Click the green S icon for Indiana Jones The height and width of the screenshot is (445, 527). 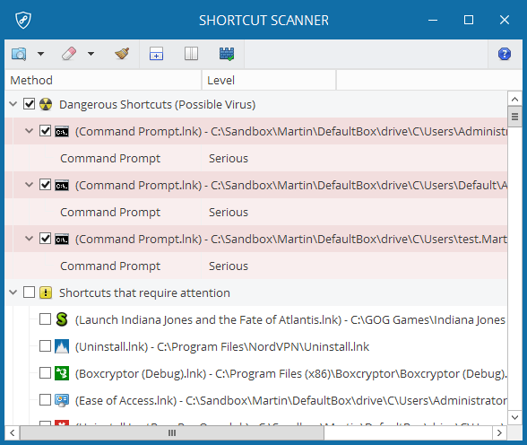[x=62, y=319]
